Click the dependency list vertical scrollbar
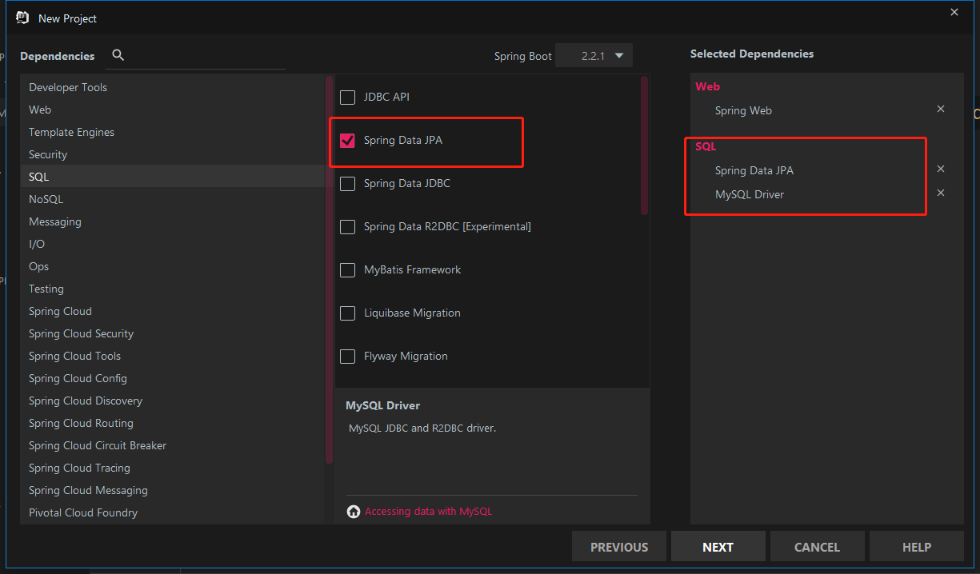Viewport: 980px width, 574px height. tap(644, 144)
